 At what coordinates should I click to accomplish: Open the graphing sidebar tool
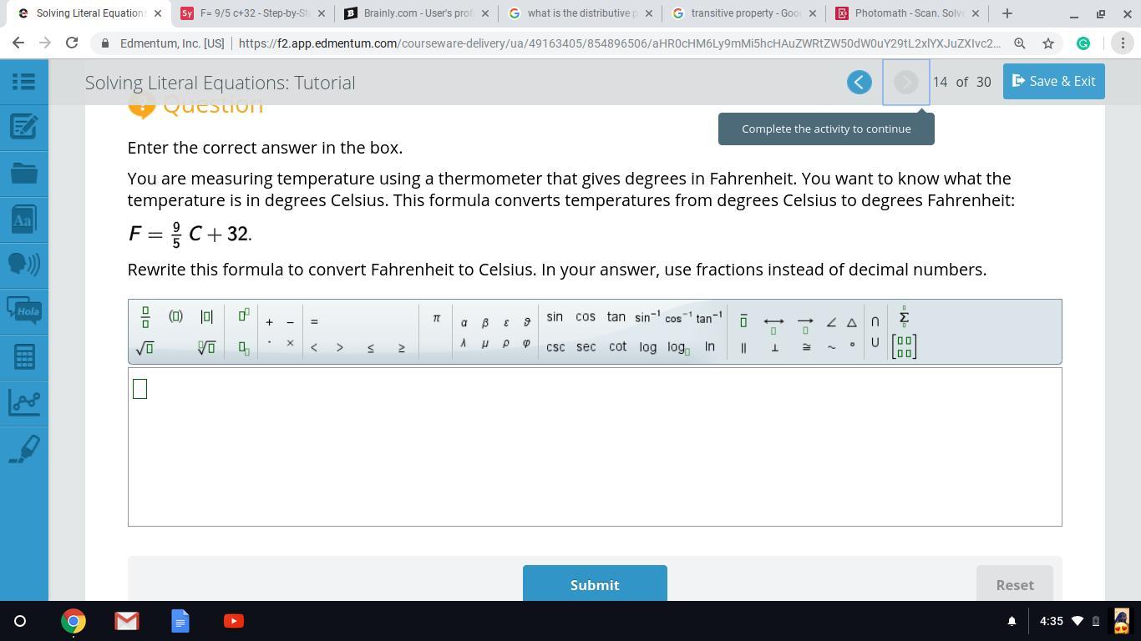(x=24, y=403)
